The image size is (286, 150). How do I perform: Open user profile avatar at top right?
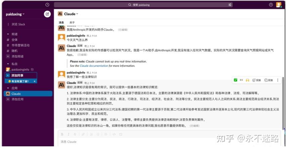point(279,5)
